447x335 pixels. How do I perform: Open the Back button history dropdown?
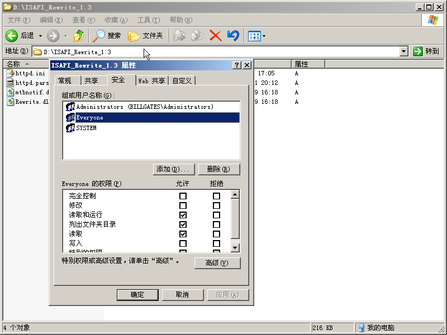tap(40, 36)
